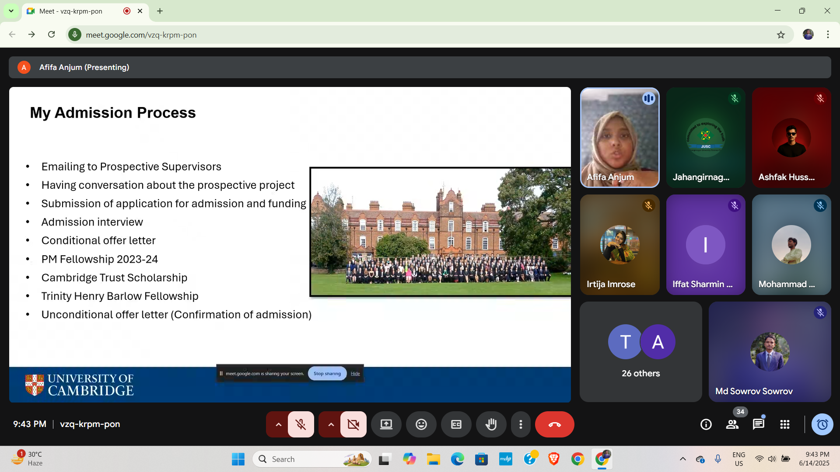This screenshot has width=840, height=472.
Task: Open more options three-dot menu in call bar
Action: coord(521,424)
